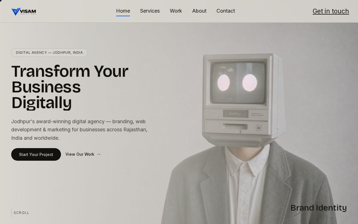Go to the Services page
This screenshot has height=224, width=358.
[x=150, y=11]
